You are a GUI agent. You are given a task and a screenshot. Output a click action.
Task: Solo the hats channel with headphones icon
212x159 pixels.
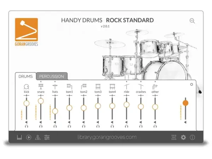(x=55, y=126)
